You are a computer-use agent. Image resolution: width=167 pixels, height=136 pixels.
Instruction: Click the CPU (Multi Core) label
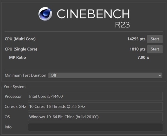click(20, 39)
